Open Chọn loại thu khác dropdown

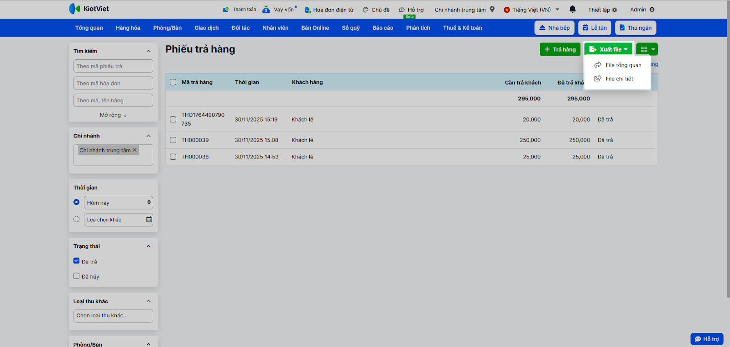coord(113,316)
